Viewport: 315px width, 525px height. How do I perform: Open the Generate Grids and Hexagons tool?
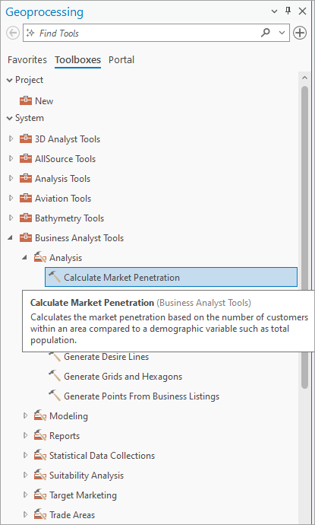pos(123,377)
